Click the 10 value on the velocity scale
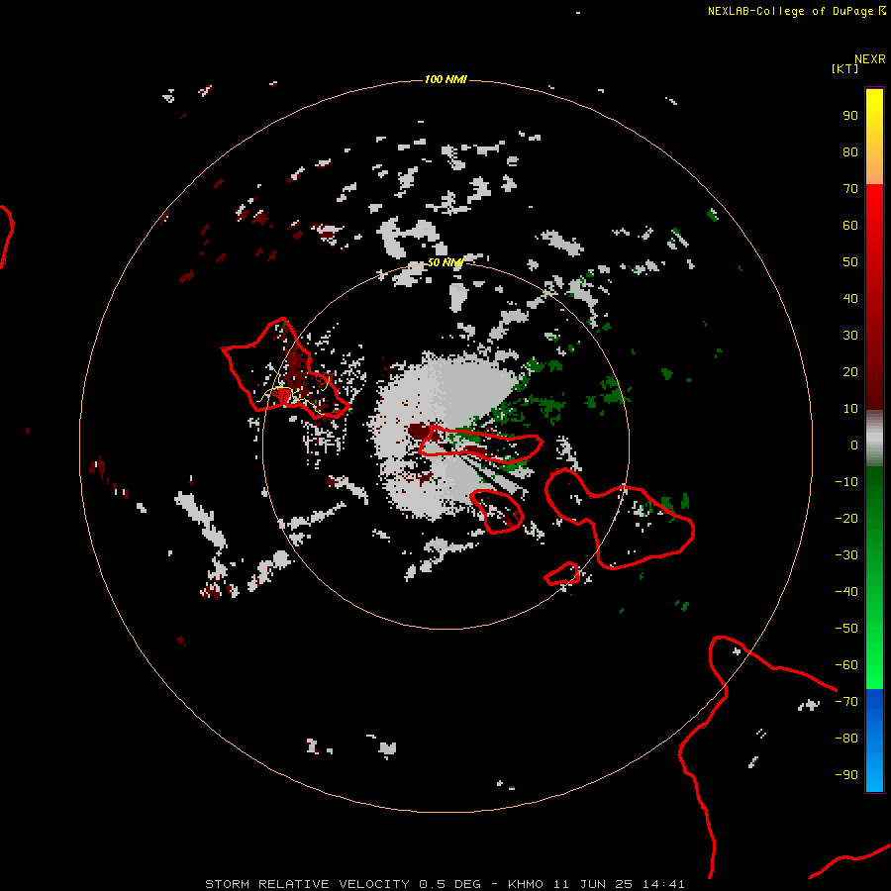 pyautogui.click(x=850, y=409)
